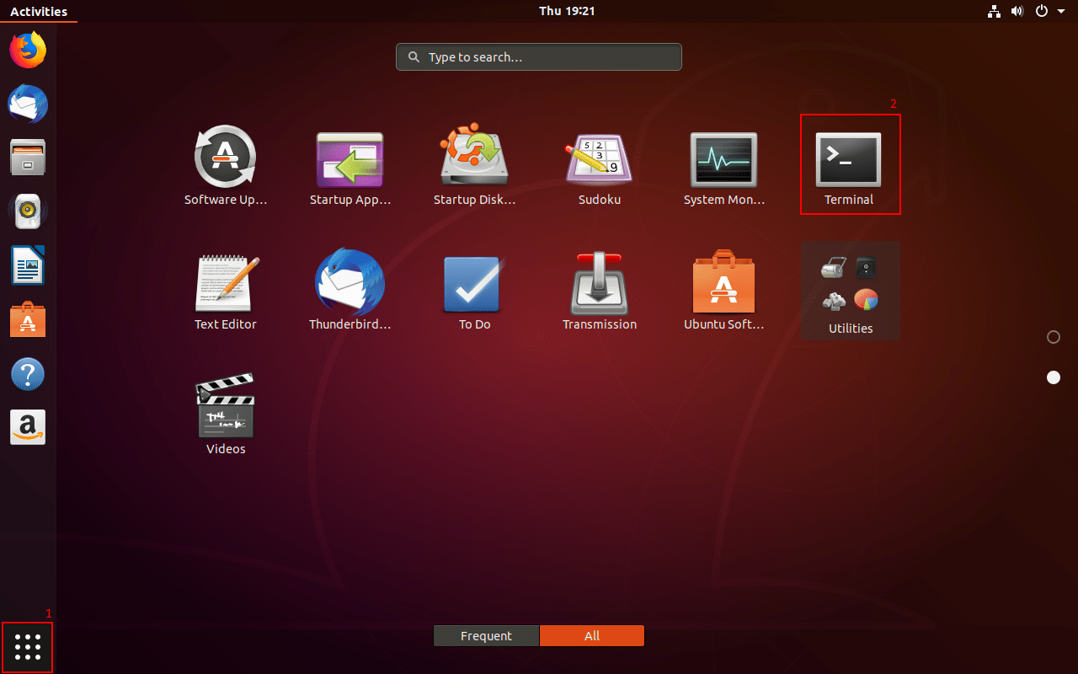Open the Utilities folder

point(851,291)
